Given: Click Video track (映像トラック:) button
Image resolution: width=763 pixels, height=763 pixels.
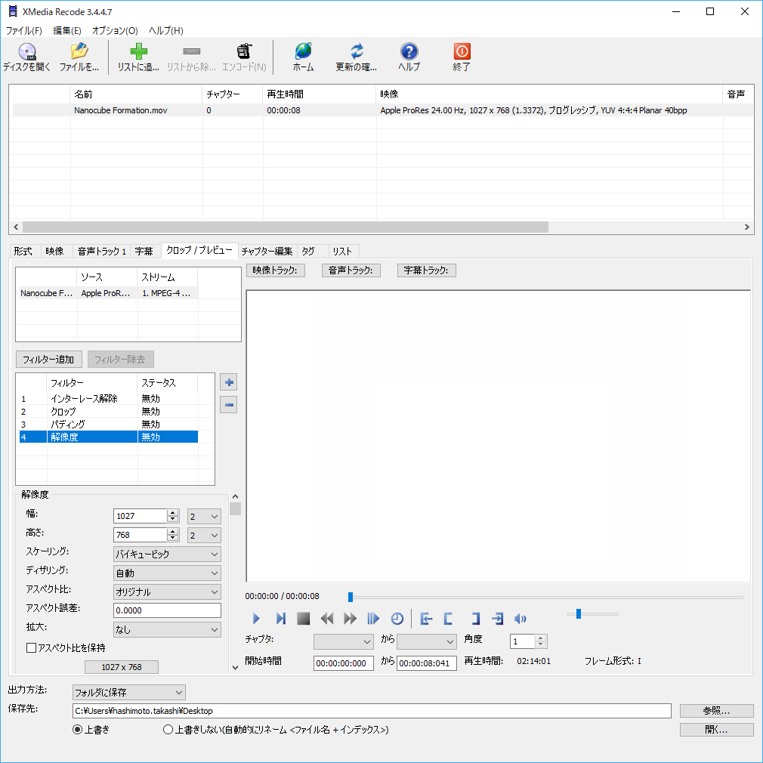Looking at the screenshot, I should [x=276, y=270].
